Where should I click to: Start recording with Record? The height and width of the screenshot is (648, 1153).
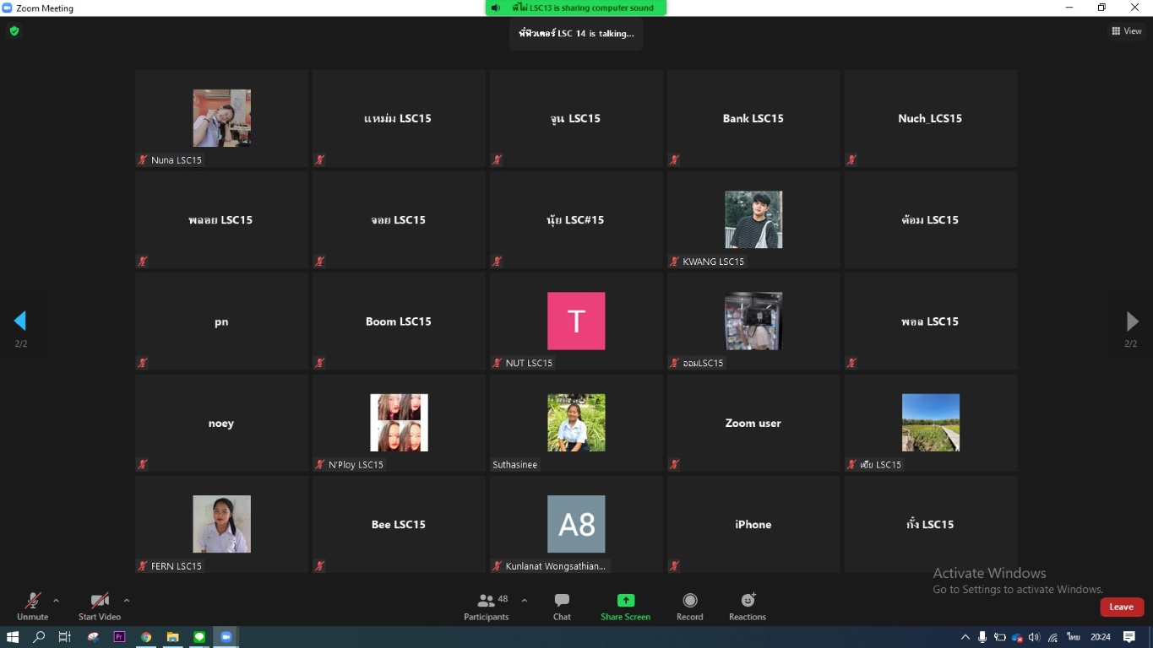(690, 606)
